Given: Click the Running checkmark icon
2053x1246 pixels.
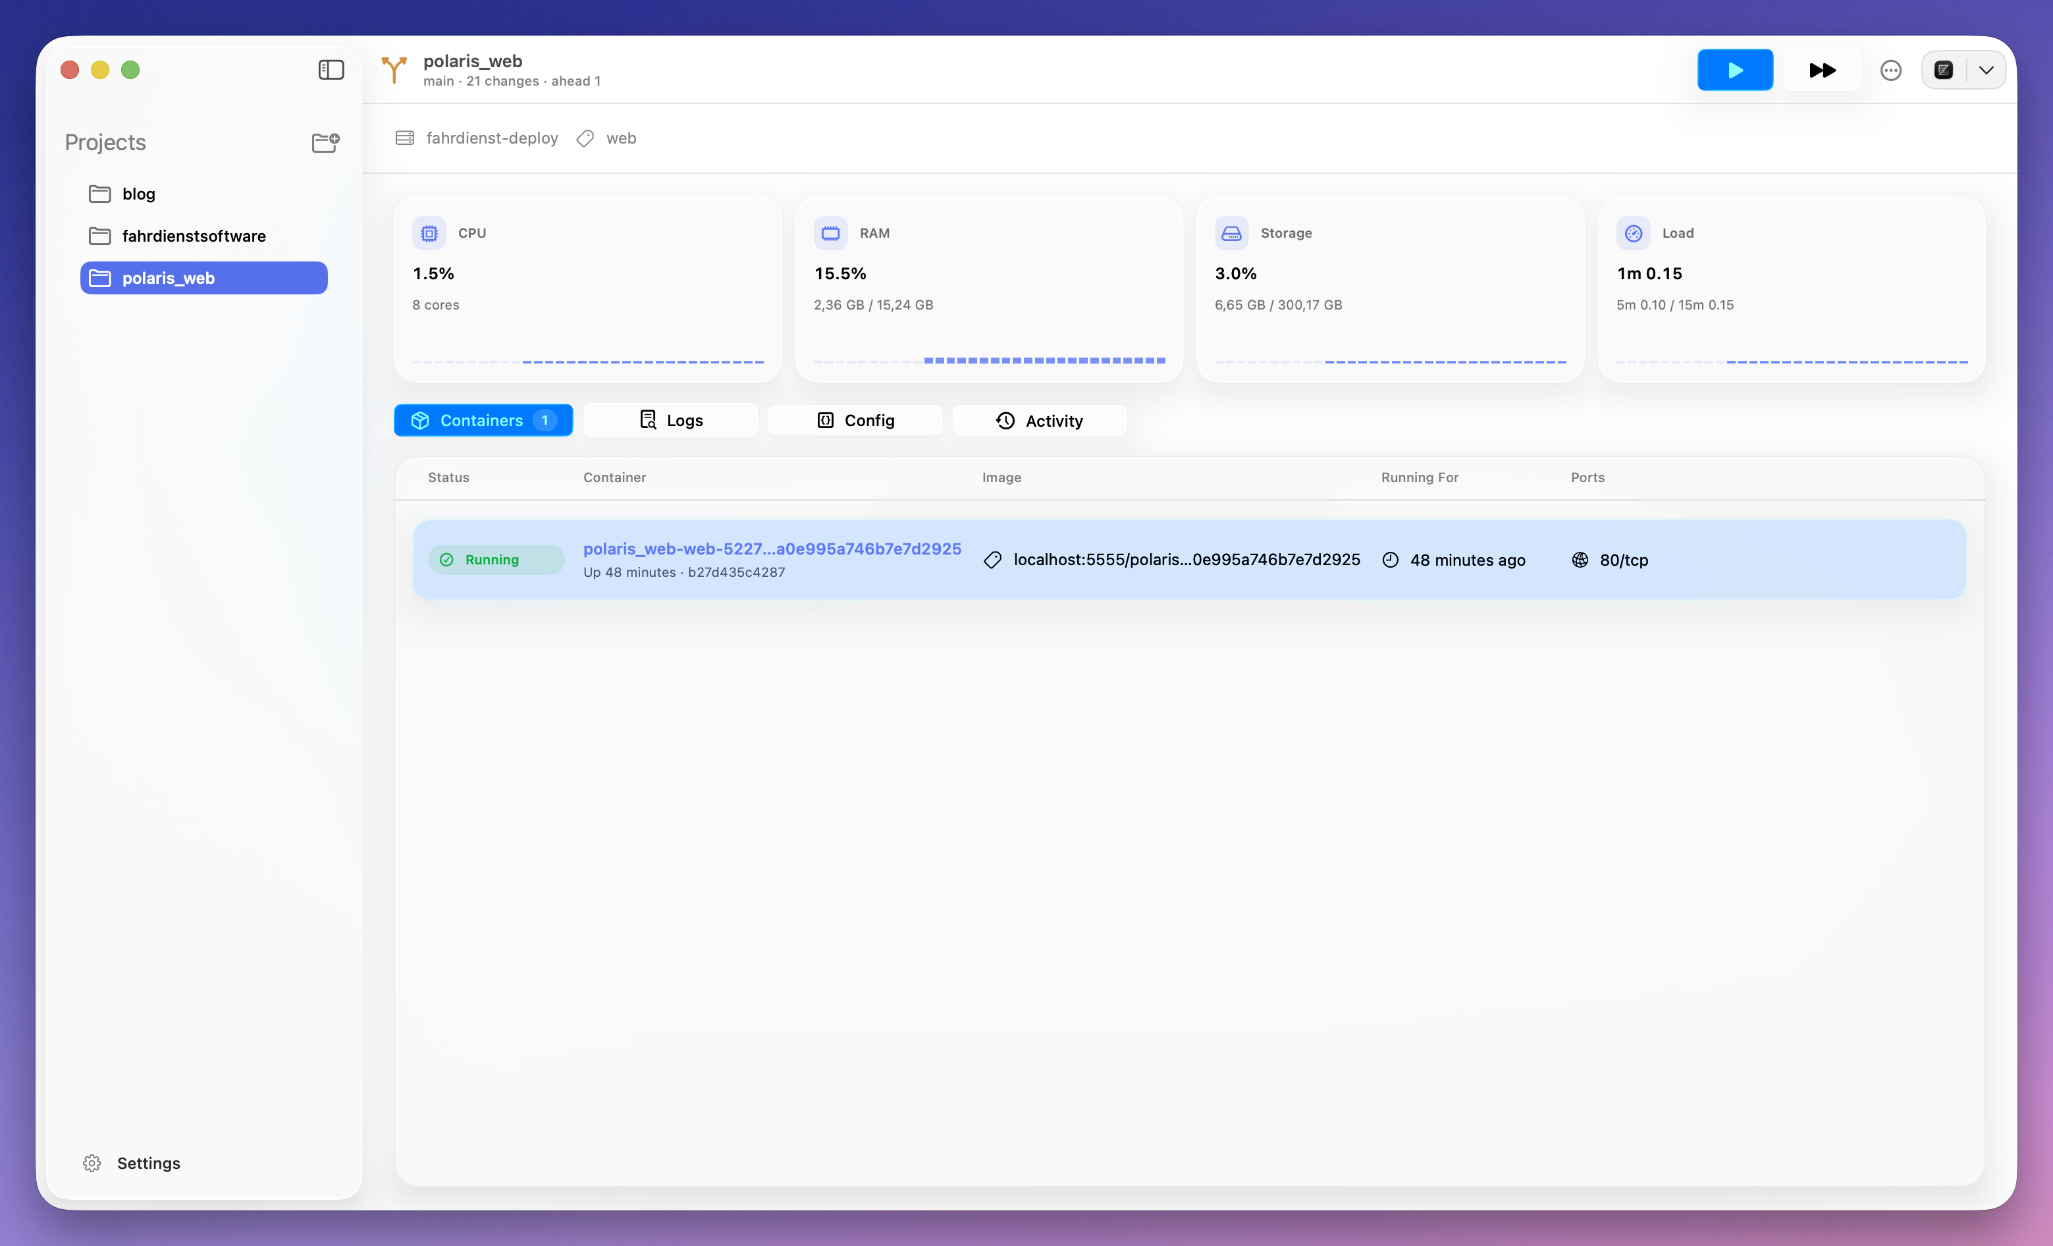Looking at the screenshot, I should point(446,560).
